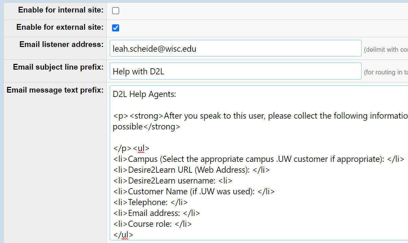
Task: Click inside the Email message text prefix textarea
Action: coord(259,163)
